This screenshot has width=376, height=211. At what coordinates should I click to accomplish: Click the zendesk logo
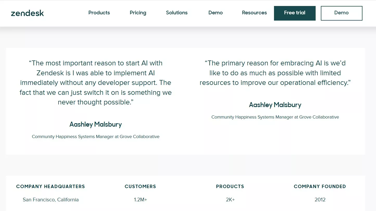tap(27, 13)
